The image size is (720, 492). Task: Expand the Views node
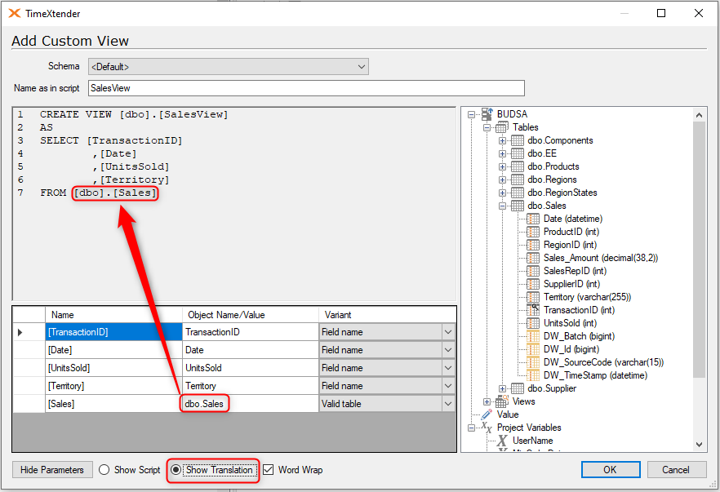[487, 401]
